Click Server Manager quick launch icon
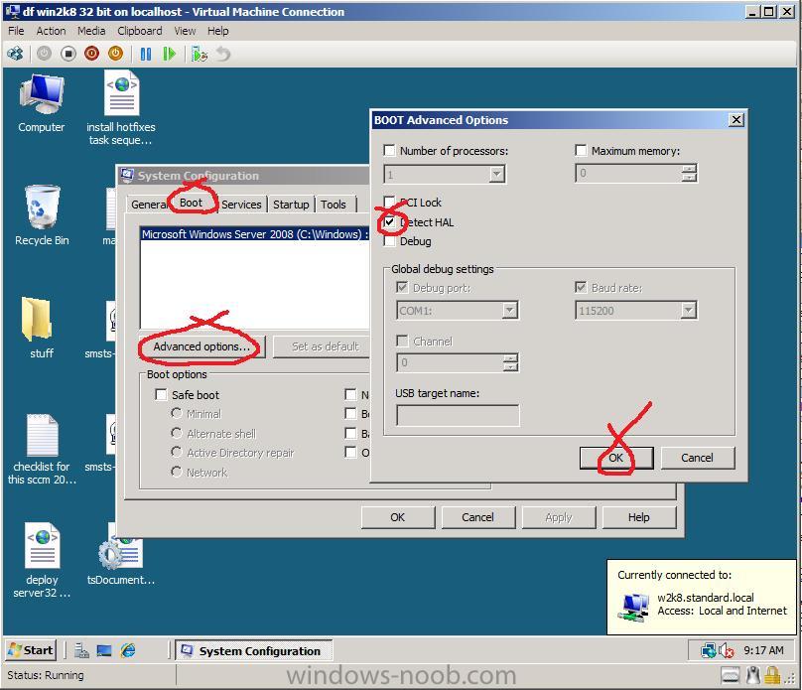Viewport: 802px width, 690px height. click(x=81, y=650)
